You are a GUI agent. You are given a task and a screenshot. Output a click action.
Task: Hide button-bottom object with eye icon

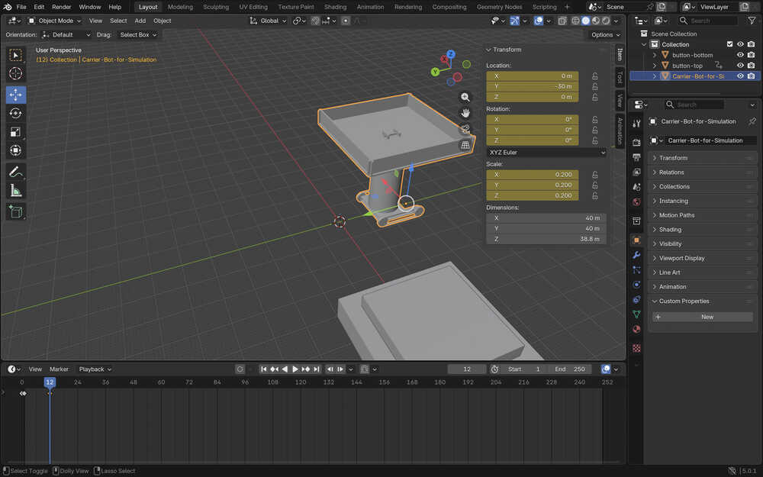(740, 55)
